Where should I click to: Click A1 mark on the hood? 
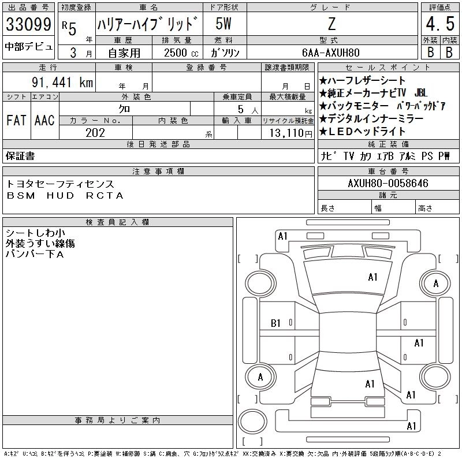(x=372, y=277)
